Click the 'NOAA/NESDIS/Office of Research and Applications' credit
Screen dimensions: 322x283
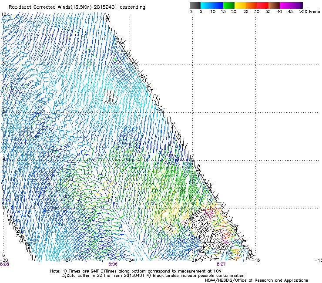(256, 280)
